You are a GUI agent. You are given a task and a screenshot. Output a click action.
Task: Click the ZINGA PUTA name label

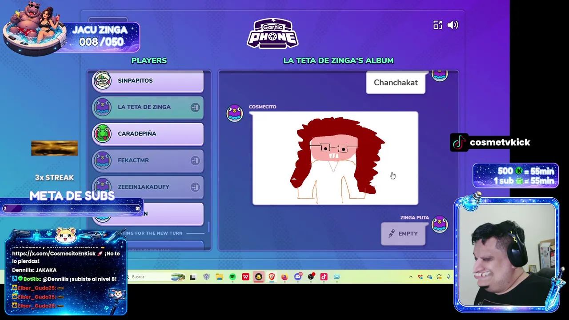point(415,218)
